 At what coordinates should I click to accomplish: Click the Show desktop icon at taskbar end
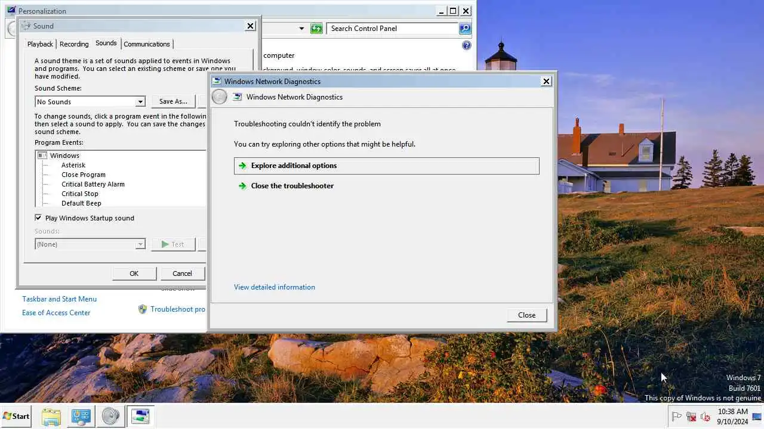coord(757,416)
